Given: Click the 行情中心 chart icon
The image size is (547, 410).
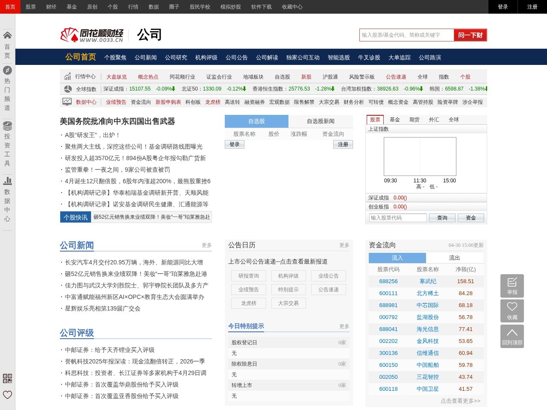Looking at the screenshot, I should 68,76.
